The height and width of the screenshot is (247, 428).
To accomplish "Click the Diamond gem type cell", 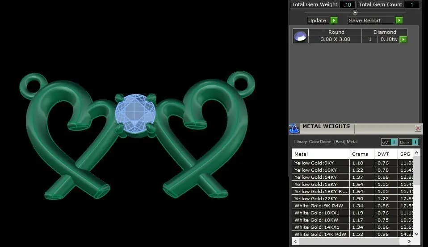I will point(385,32).
